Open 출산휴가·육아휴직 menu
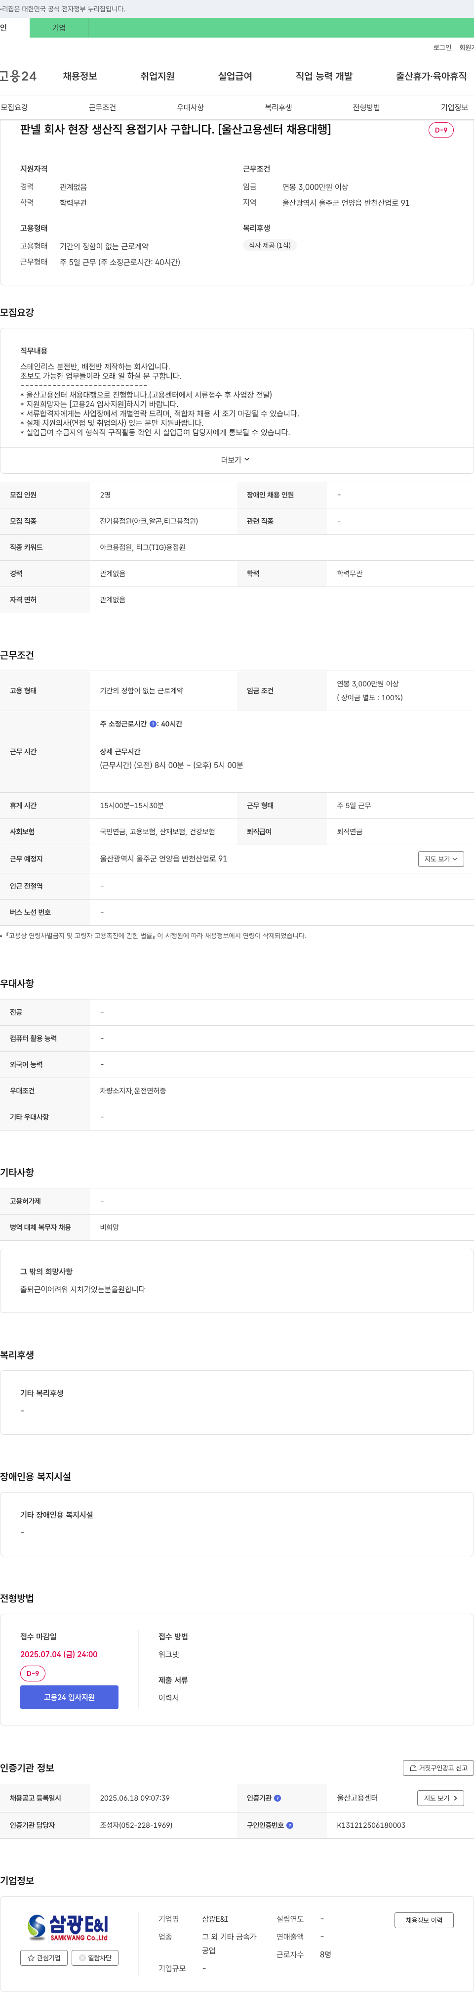The height and width of the screenshot is (1992, 474). (432, 76)
